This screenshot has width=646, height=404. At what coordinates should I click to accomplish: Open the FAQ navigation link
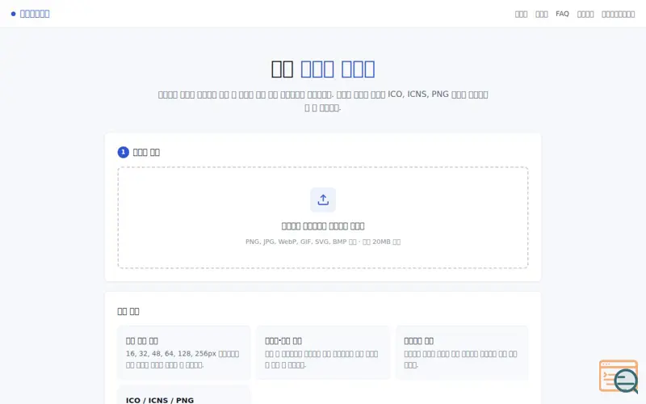pyautogui.click(x=562, y=14)
